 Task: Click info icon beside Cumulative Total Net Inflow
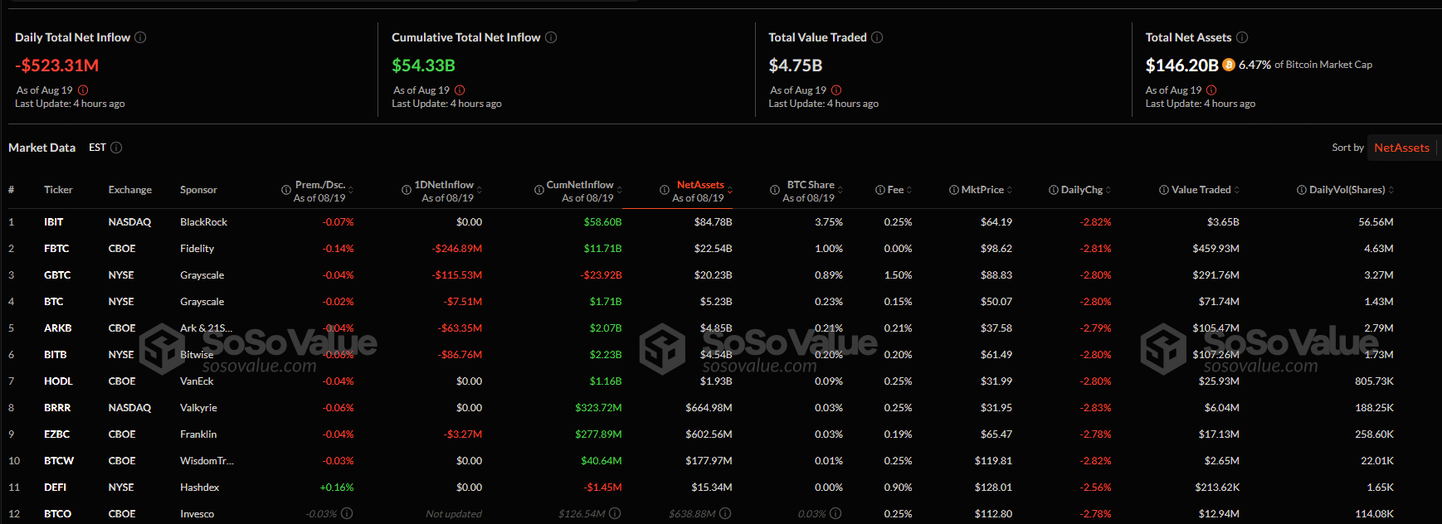[551, 37]
